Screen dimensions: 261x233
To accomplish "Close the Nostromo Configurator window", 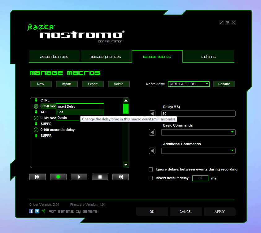I will tap(234, 23).
